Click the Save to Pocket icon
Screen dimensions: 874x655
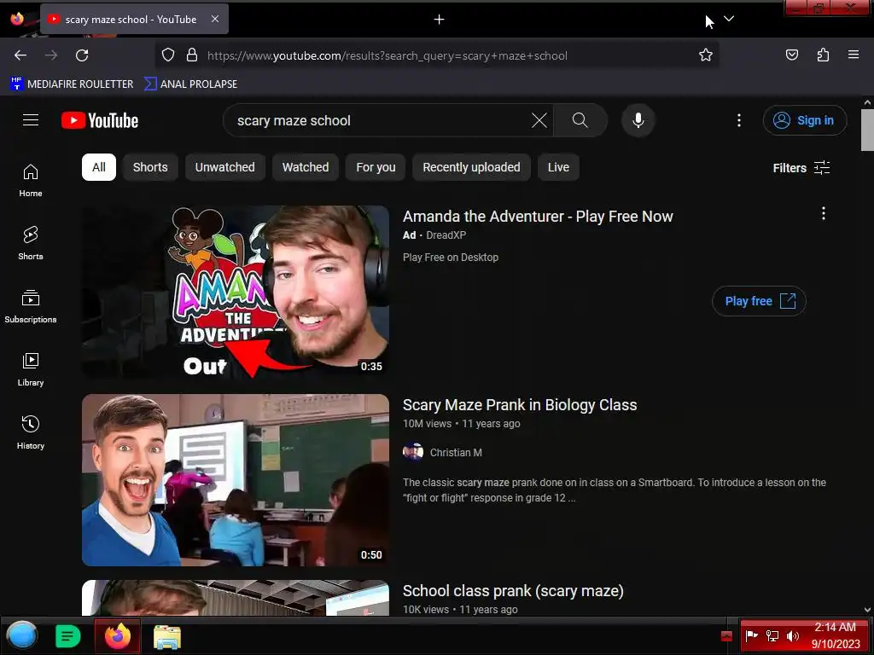(792, 55)
